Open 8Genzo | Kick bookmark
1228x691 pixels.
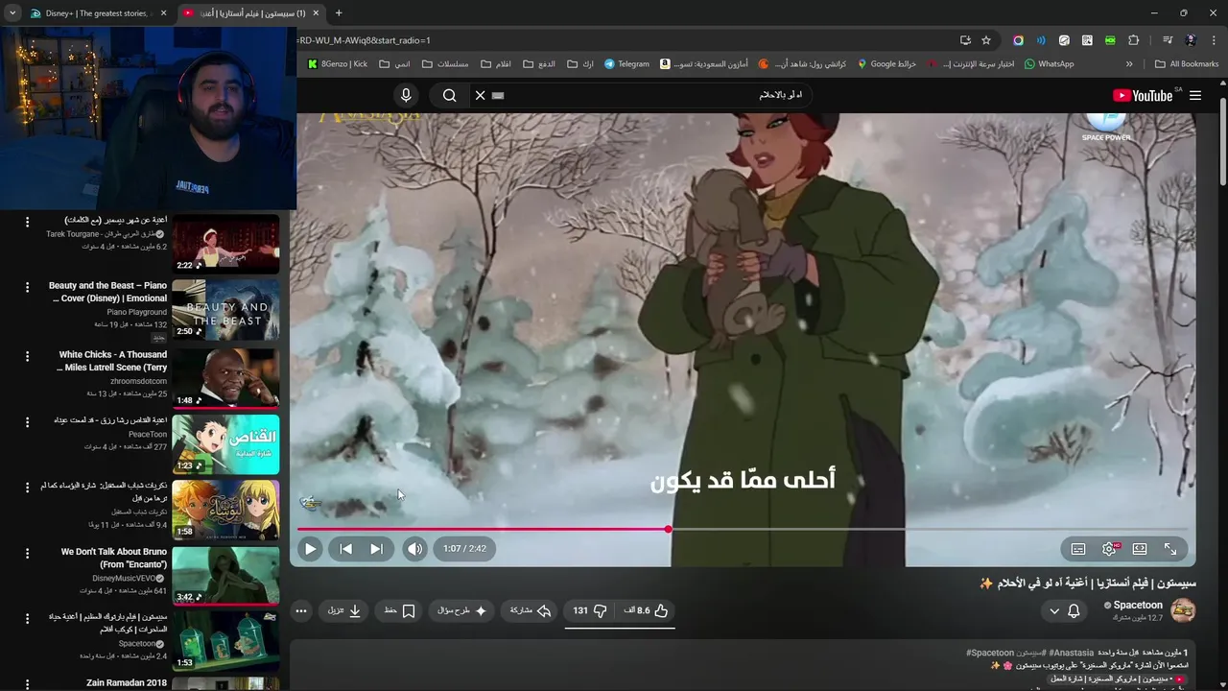[338, 64]
